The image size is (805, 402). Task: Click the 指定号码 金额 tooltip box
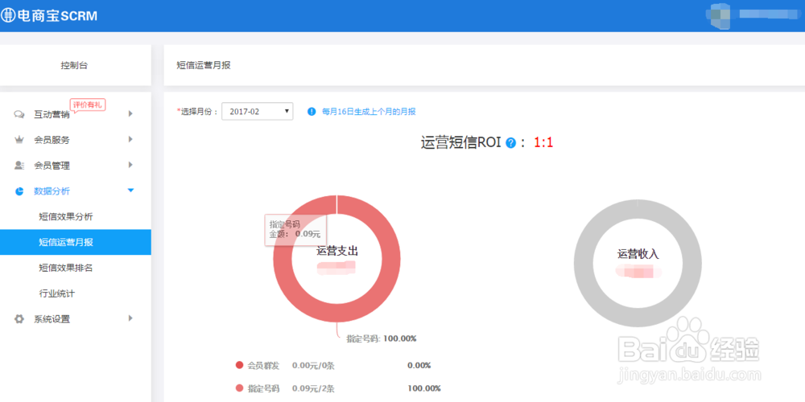(x=295, y=230)
